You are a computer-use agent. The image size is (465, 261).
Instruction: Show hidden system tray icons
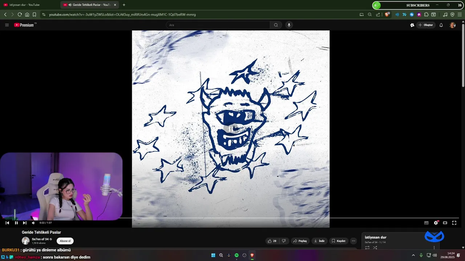pyautogui.click(x=413, y=255)
